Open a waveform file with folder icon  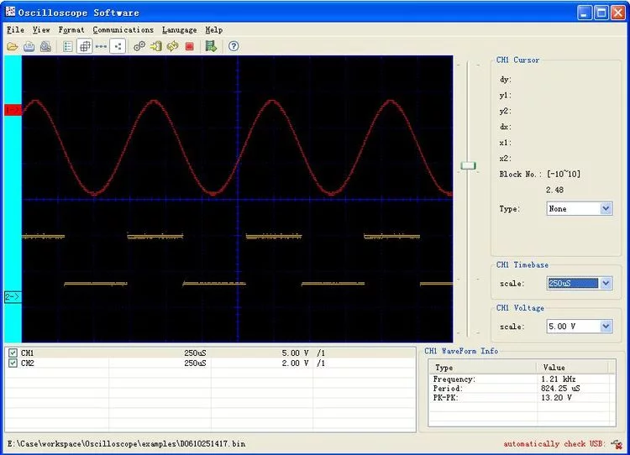[13, 46]
